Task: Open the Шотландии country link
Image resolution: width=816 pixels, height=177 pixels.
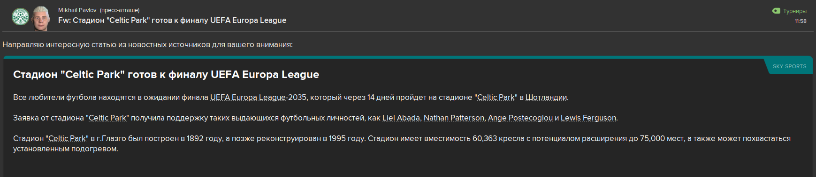Action: 546,98
